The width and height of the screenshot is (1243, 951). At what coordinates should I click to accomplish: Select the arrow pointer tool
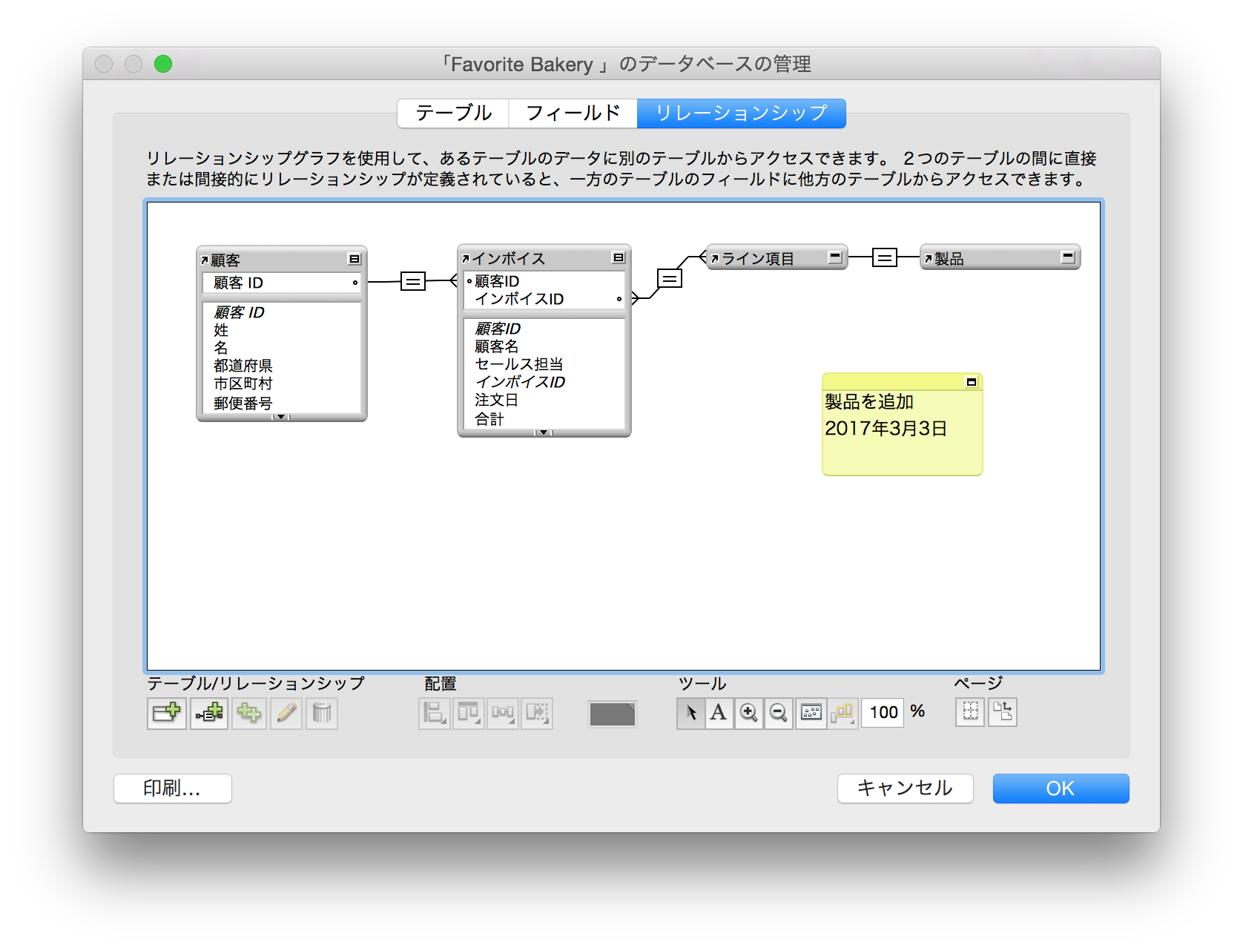690,713
